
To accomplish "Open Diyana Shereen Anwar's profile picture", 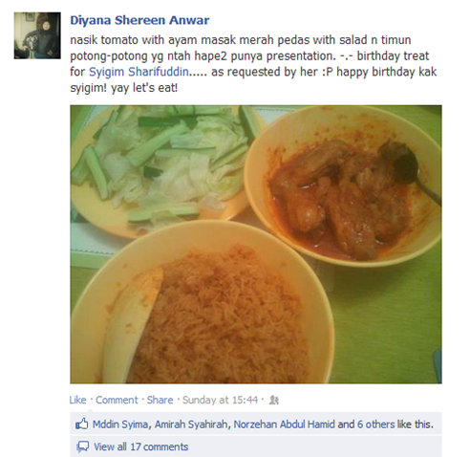I will click(37, 35).
